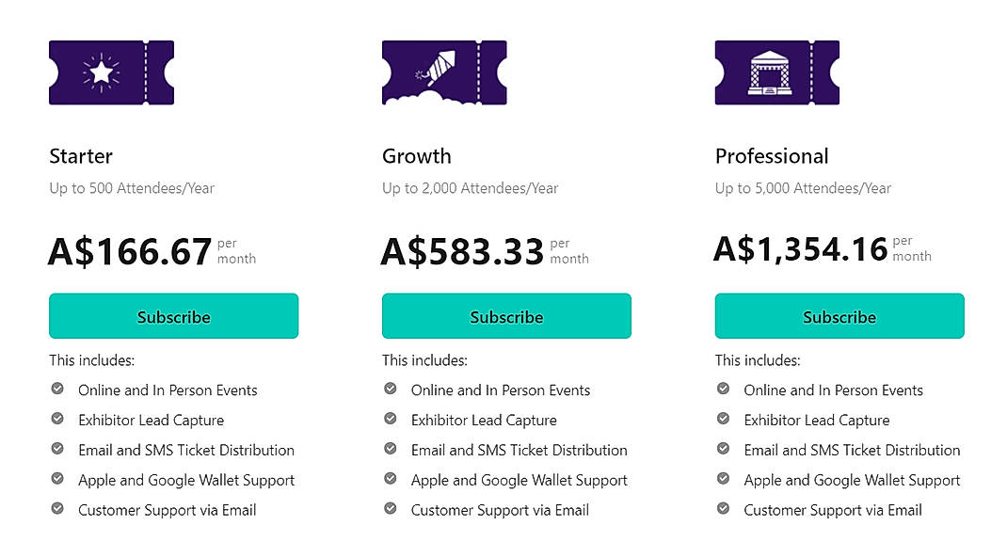Click the checkmark beside Apple and Google Wallet Support under Growth
Viewport: 1007px width, 557px height.
pos(390,480)
